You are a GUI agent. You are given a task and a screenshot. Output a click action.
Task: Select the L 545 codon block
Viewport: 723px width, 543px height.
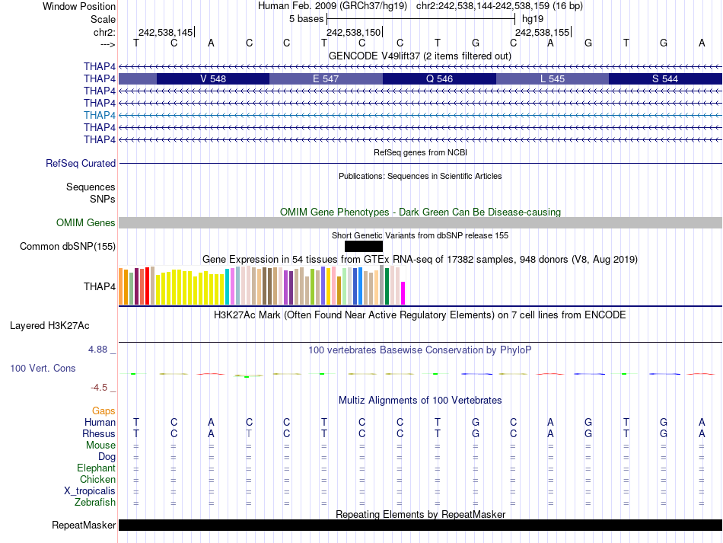pos(552,78)
